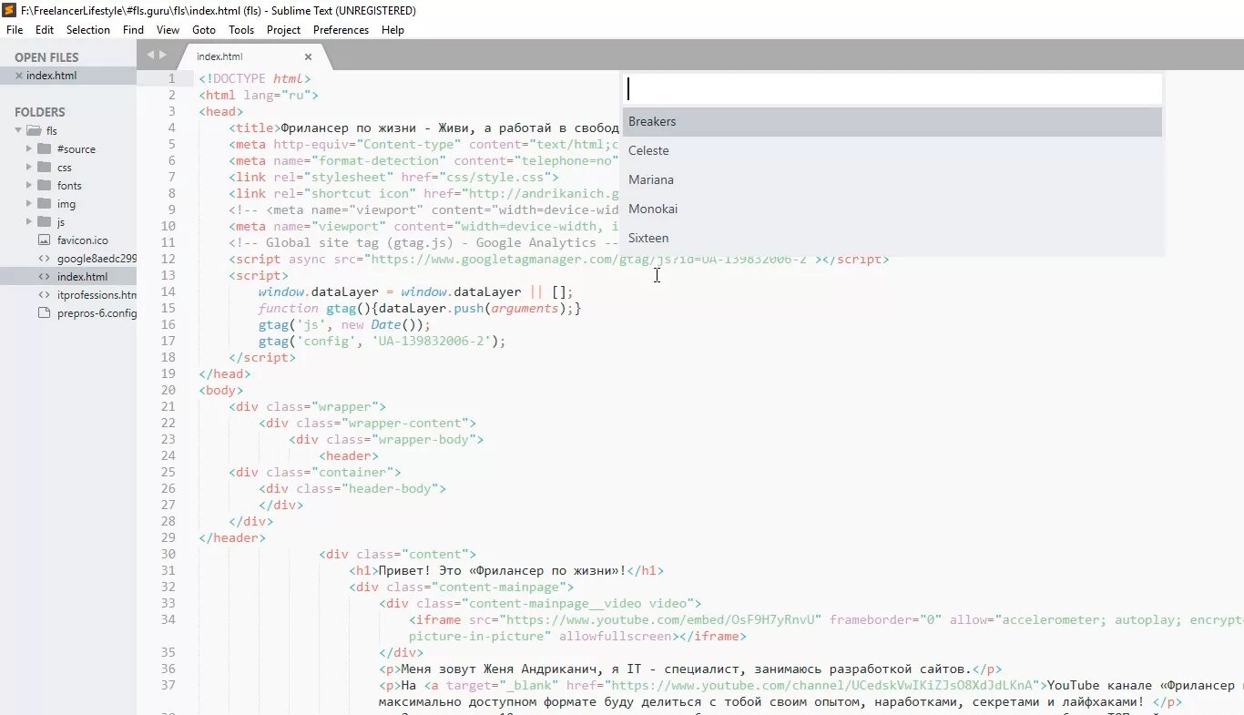Click the opening body tag on line 20
1244x715 pixels.
[221, 390]
